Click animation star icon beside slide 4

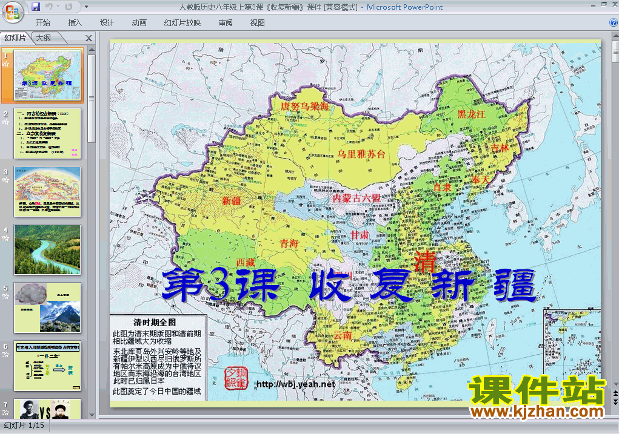5,238
